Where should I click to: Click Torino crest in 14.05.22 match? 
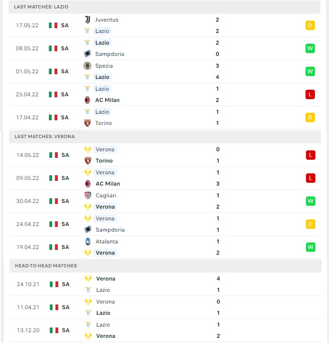(x=88, y=161)
